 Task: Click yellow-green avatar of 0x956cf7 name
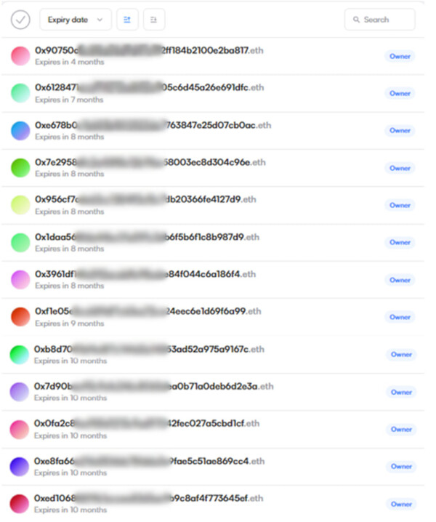click(x=20, y=205)
